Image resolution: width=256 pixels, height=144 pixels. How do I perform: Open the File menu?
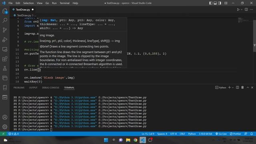[10, 3]
